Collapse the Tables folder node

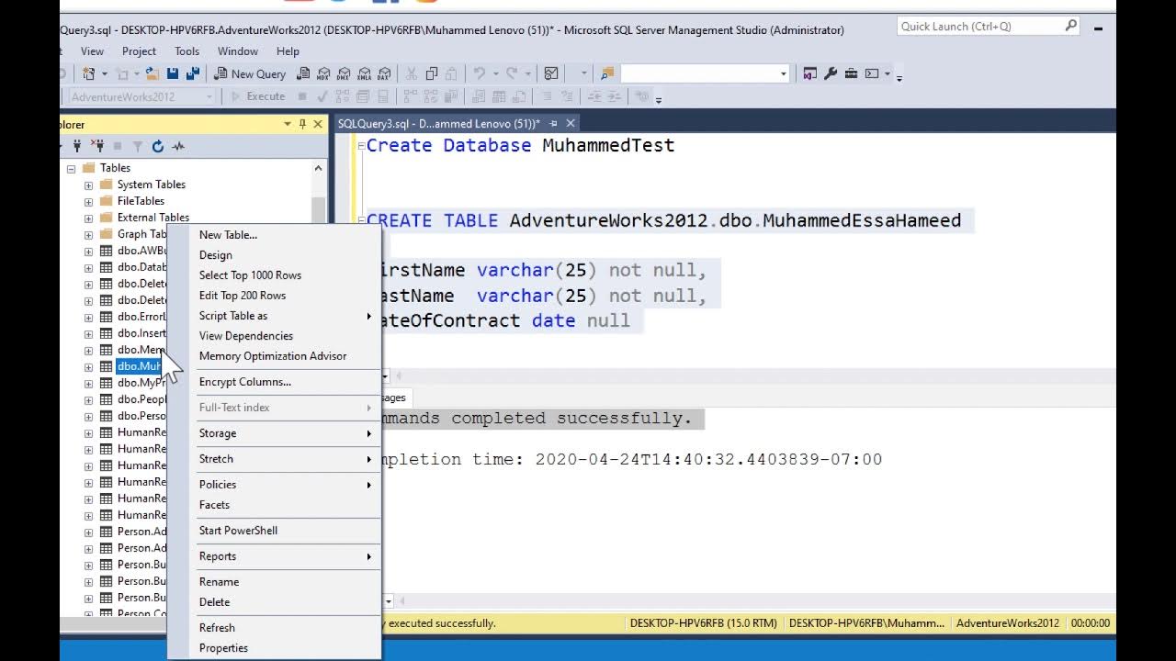(x=71, y=168)
